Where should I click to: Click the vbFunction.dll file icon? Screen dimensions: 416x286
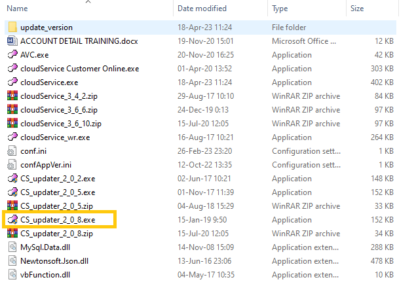point(12,274)
